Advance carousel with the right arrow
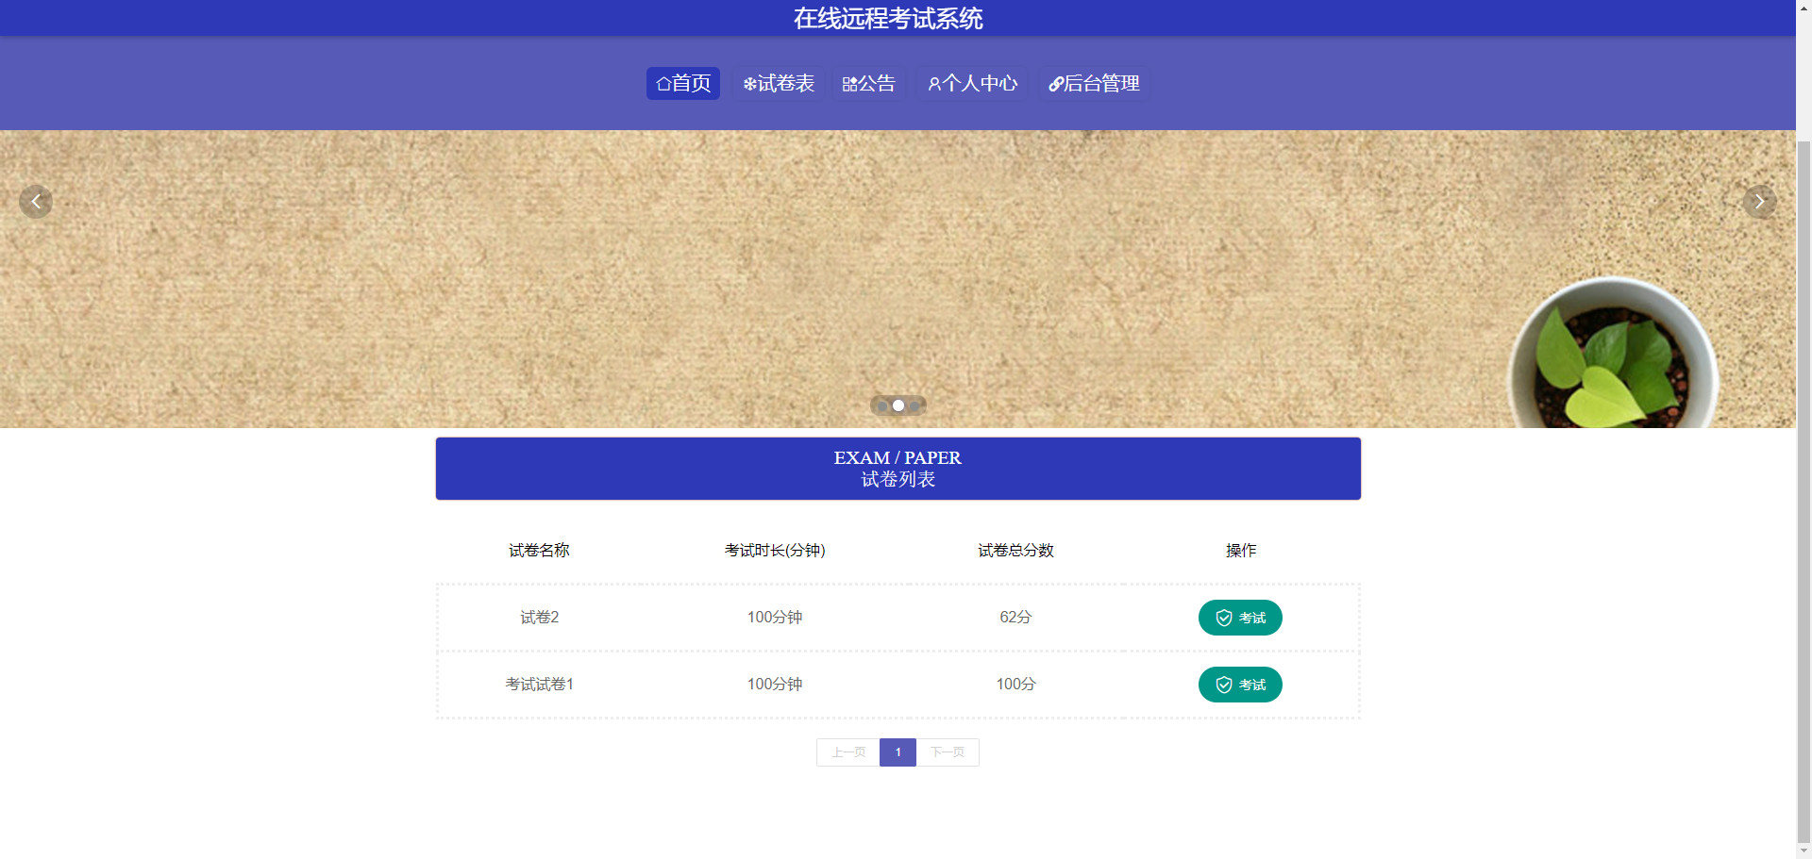This screenshot has width=1812, height=859. [1759, 201]
